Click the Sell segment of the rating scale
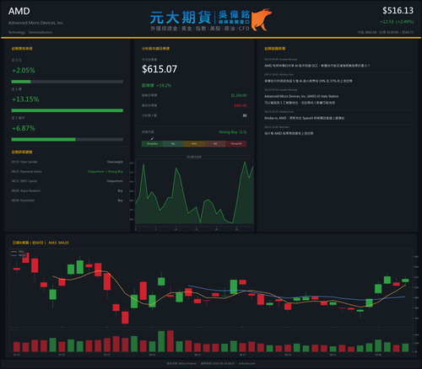422x369 pixels. [215, 144]
